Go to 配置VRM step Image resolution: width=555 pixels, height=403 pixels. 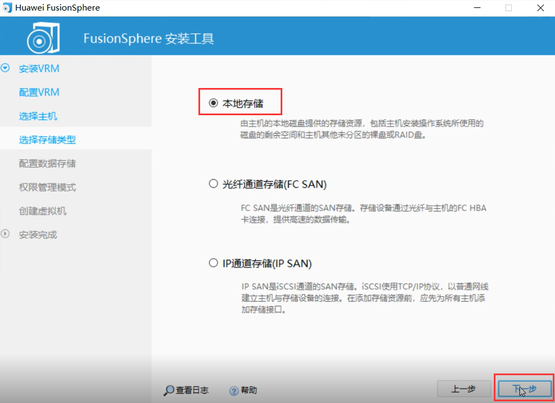[x=39, y=92]
